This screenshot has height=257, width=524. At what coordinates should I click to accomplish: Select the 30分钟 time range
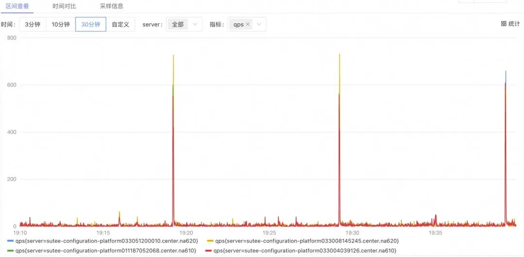click(x=91, y=24)
